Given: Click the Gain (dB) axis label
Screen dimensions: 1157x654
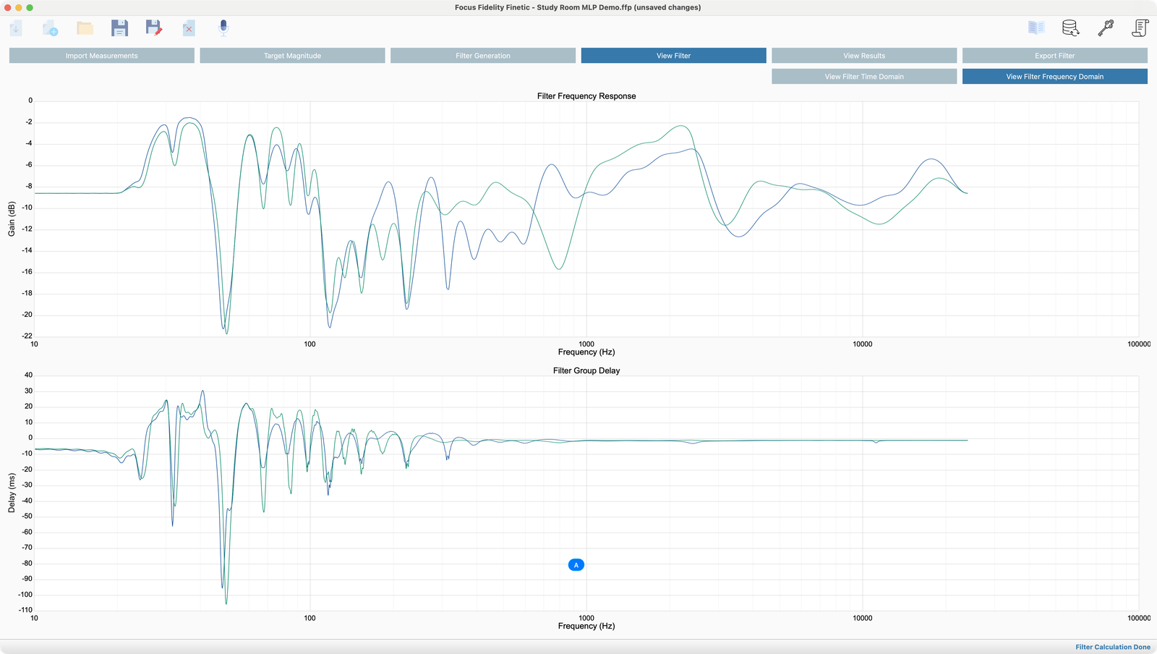Looking at the screenshot, I should (12, 218).
